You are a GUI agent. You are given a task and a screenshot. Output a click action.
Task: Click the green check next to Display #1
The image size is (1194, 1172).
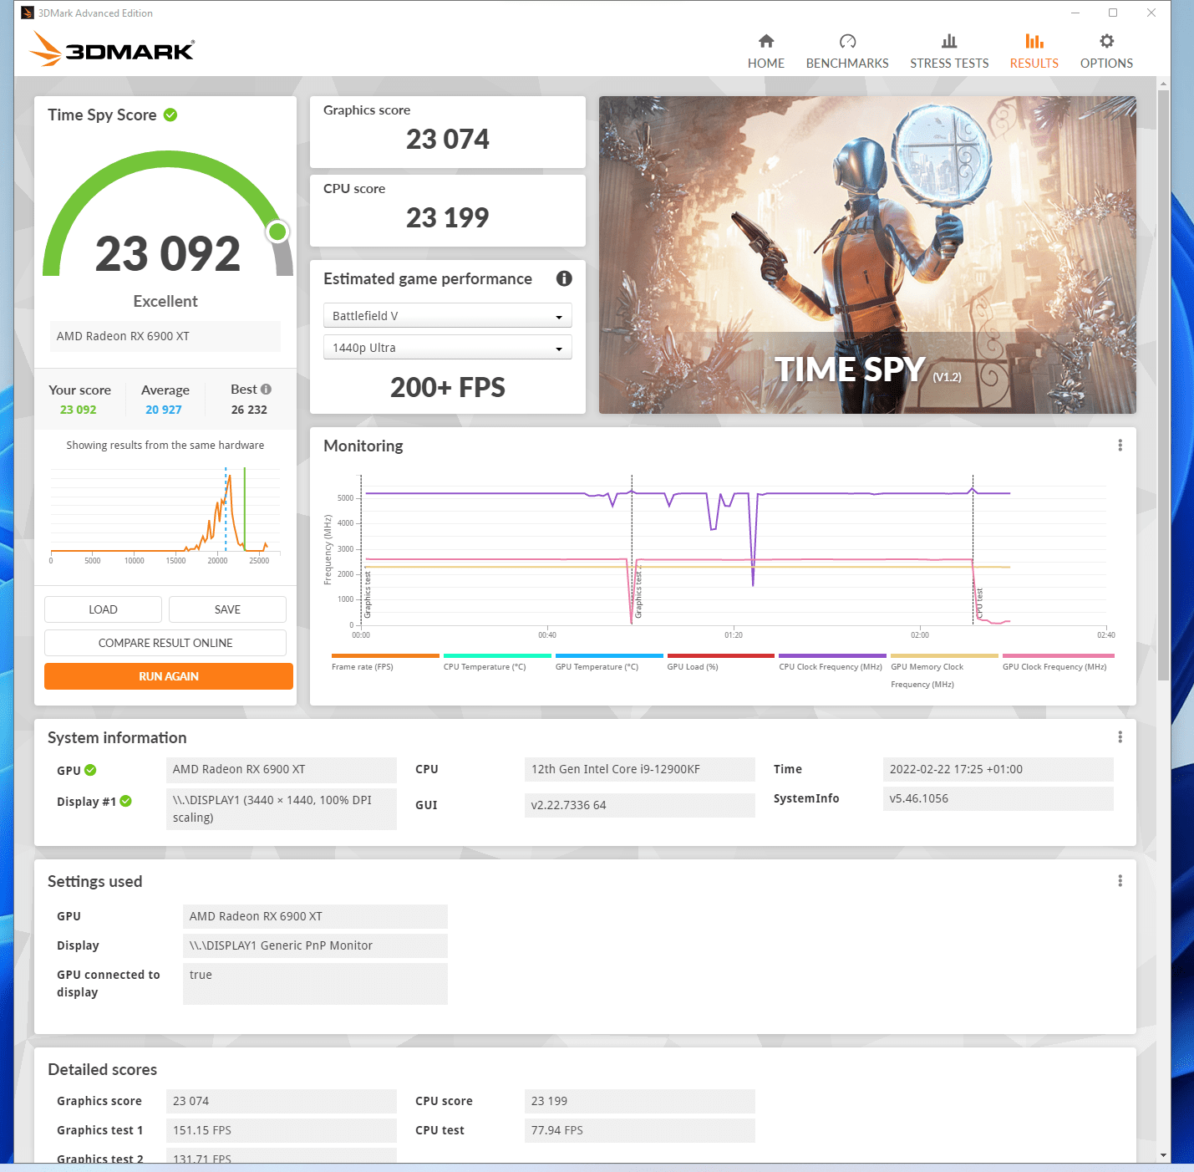coord(125,801)
